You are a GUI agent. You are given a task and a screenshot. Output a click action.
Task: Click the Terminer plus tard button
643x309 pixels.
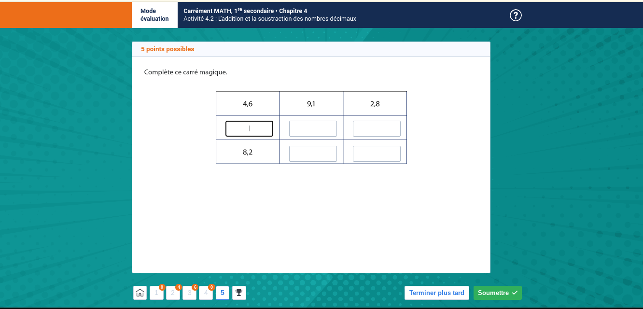[436, 293]
